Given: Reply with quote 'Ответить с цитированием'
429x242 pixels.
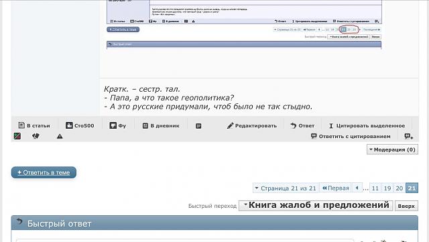Looking at the screenshot, I should click(x=351, y=136).
